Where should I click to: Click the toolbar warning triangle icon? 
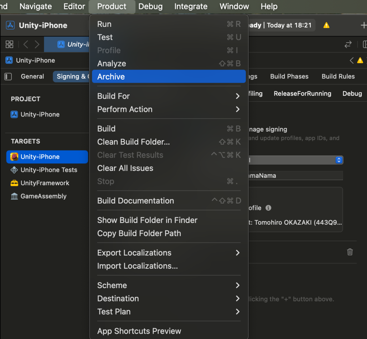point(326,25)
